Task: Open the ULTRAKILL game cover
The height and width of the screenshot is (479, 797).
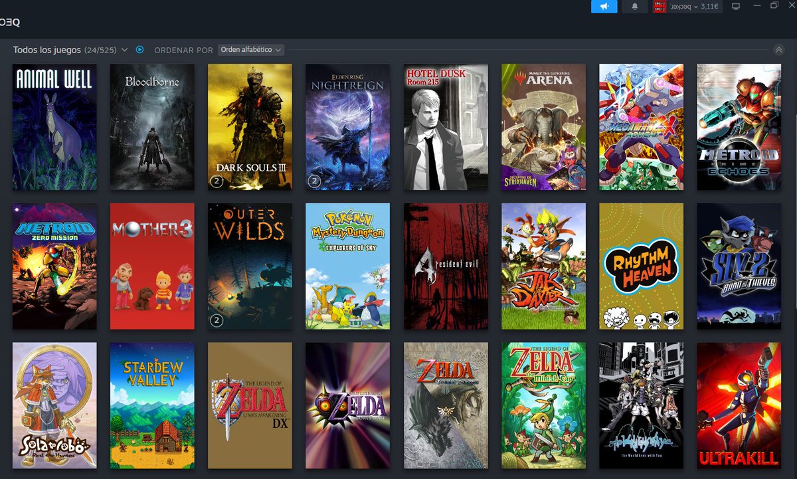Action: (x=739, y=406)
